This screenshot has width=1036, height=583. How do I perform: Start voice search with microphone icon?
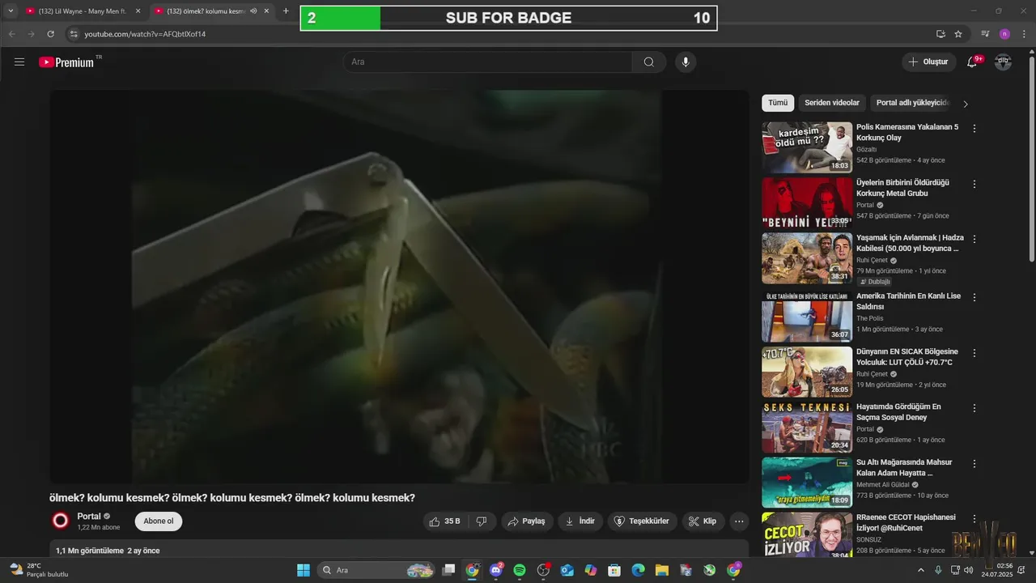click(x=686, y=62)
